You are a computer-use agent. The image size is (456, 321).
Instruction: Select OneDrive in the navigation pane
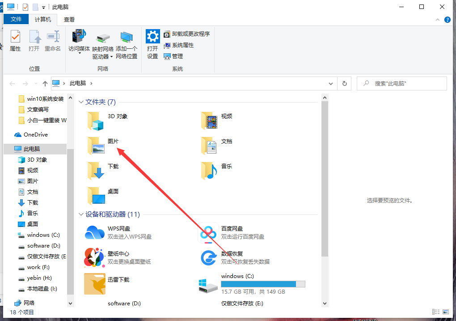35,135
